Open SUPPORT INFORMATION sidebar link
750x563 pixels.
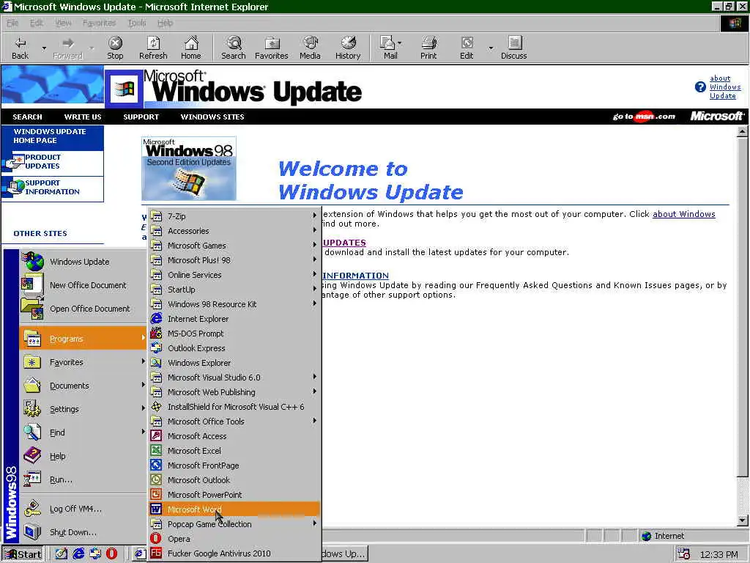[52, 187]
